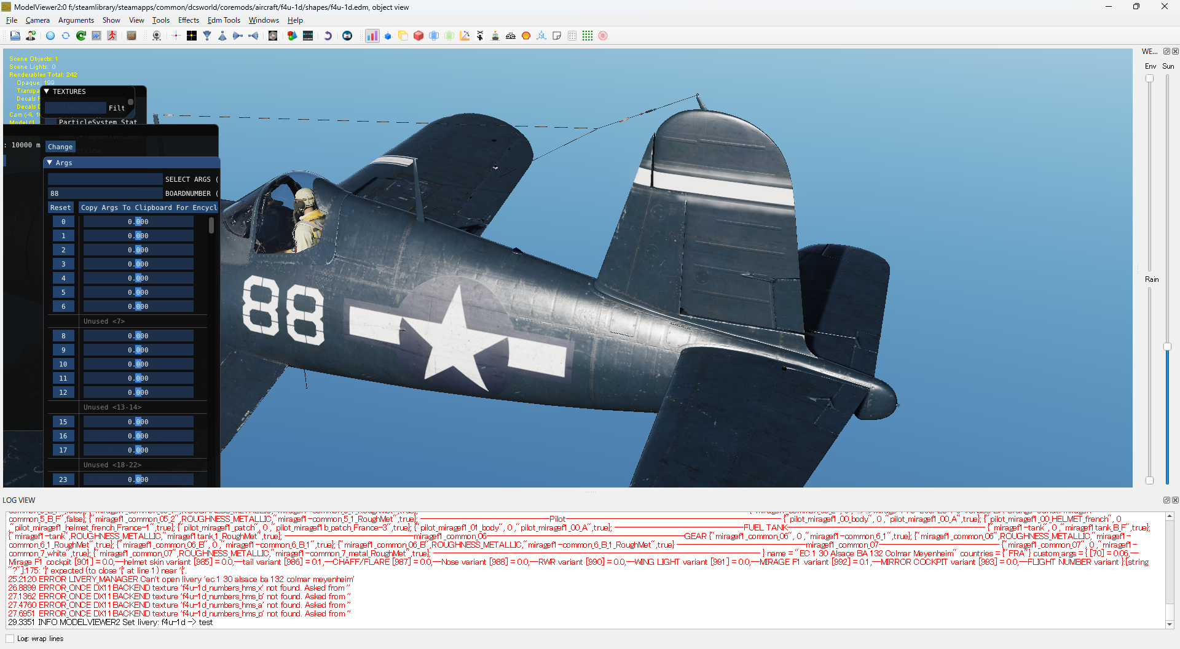Click the binoculars toolbar icon
Viewport: 1180px width, 649px height.
pyautogui.click(x=511, y=36)
